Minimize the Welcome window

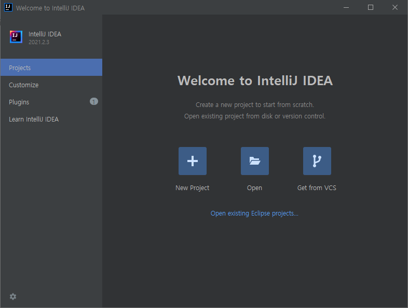pyautogui.click(x=346, y=8)
